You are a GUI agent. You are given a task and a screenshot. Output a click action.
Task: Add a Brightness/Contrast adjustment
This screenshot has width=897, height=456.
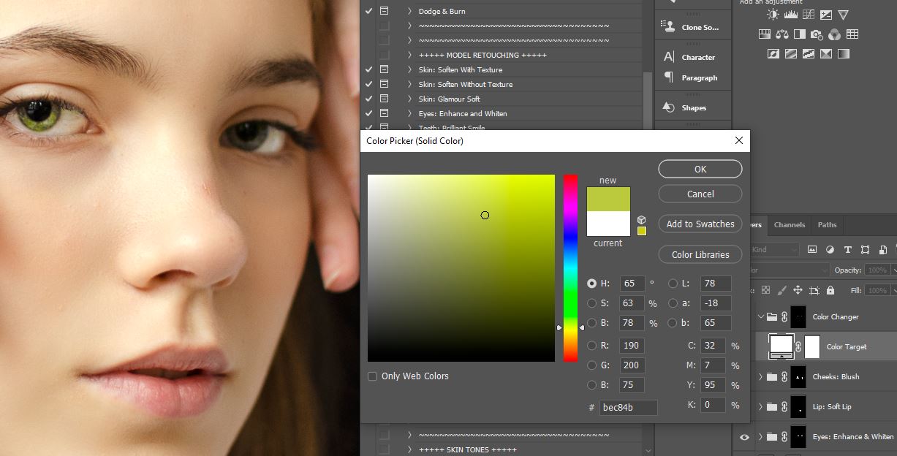[x=773, y=15]
